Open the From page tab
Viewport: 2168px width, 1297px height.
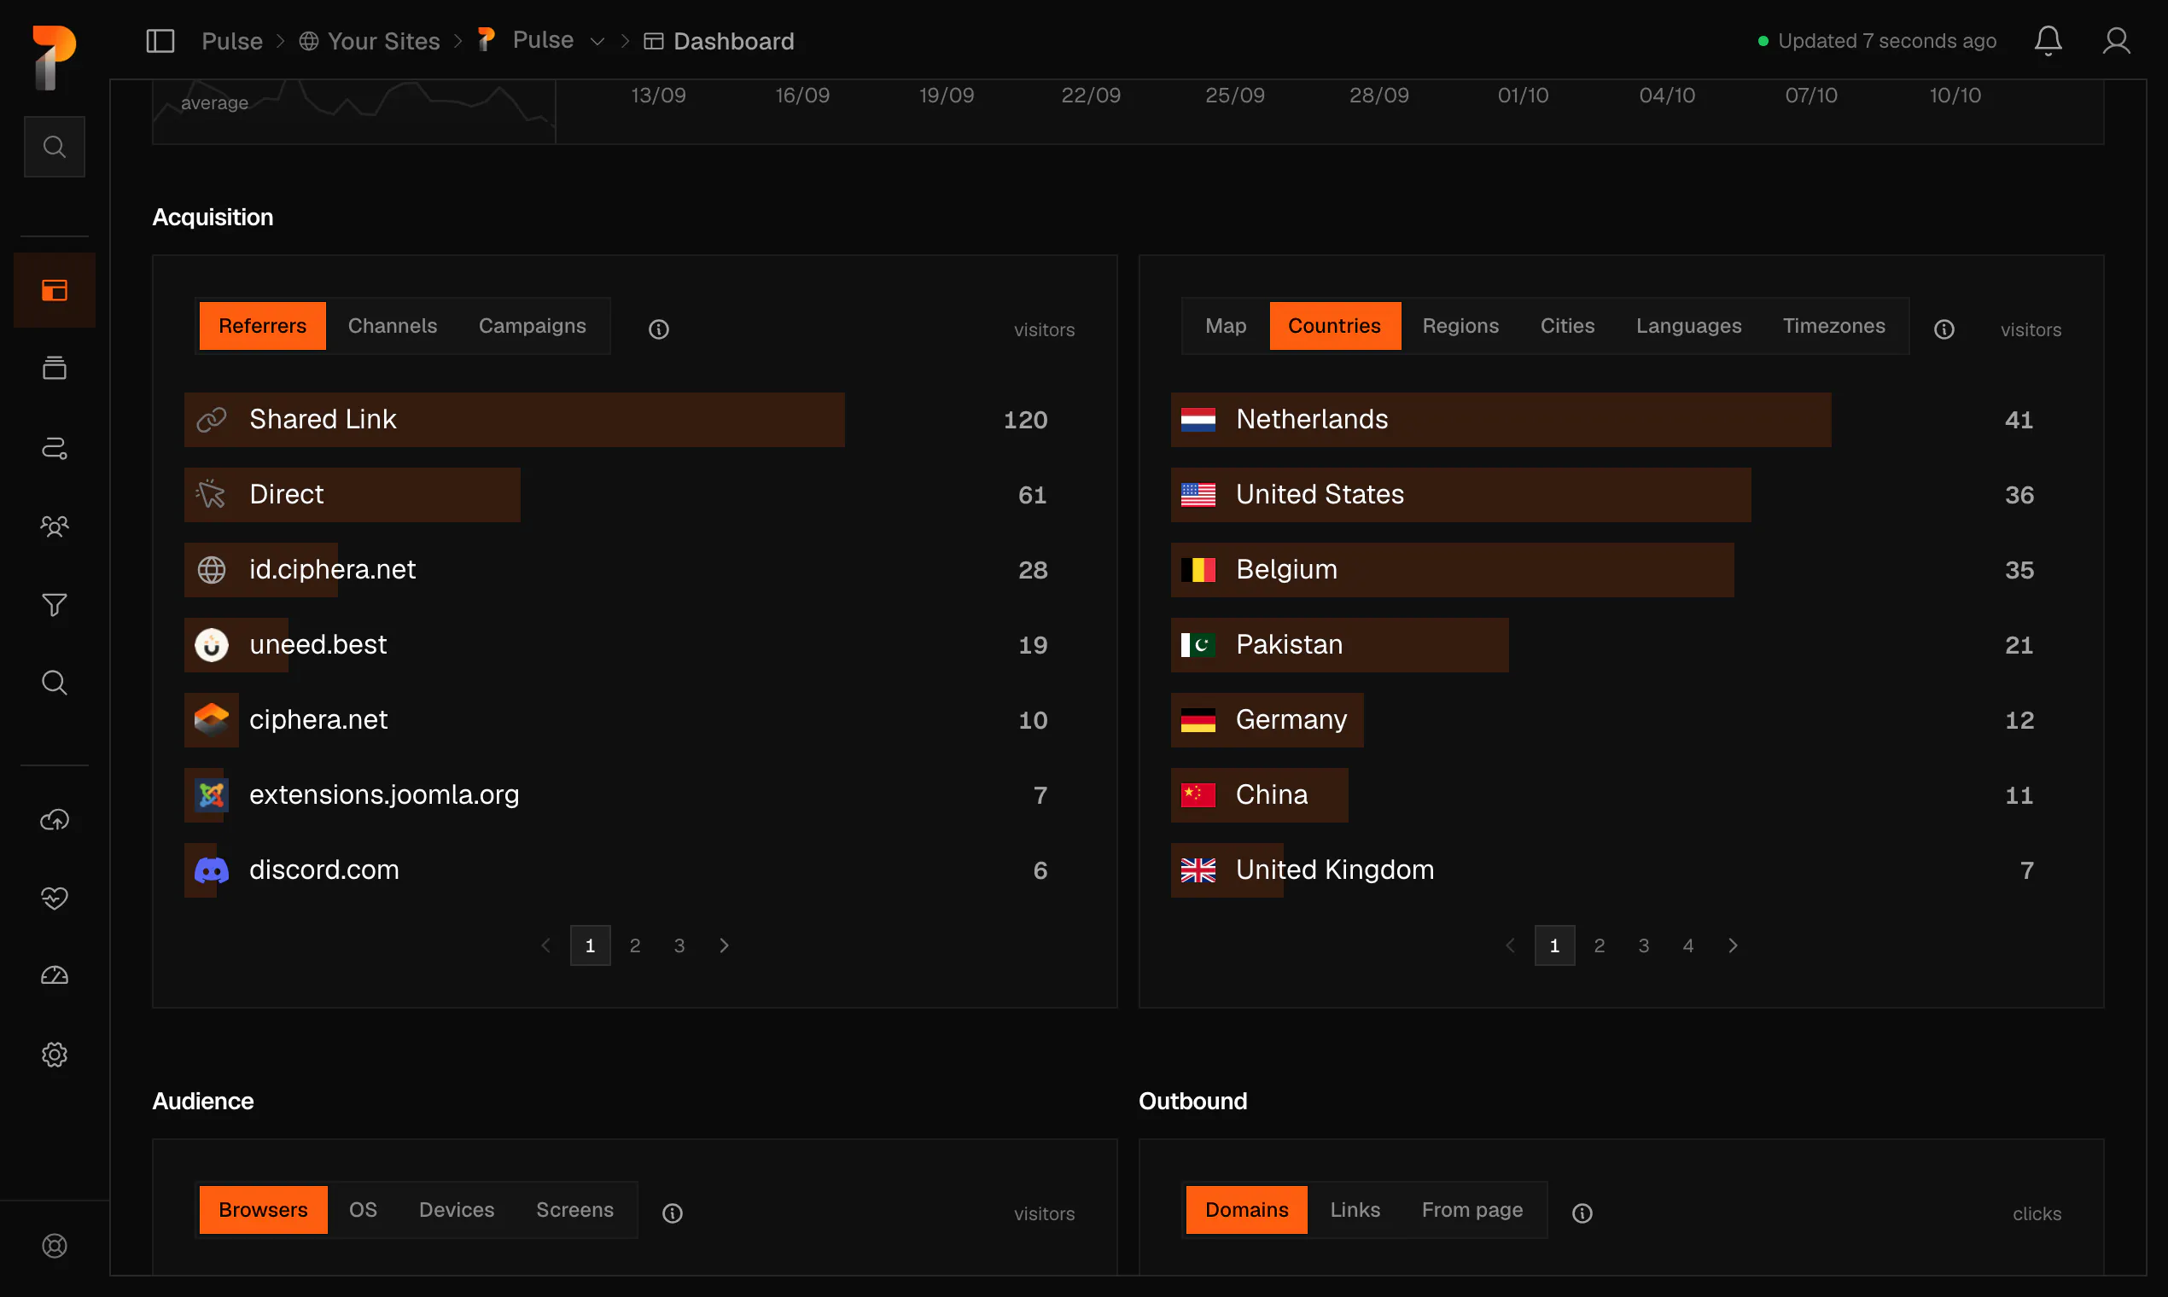1472,1210
